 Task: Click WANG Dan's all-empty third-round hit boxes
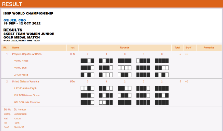[125, 68]
